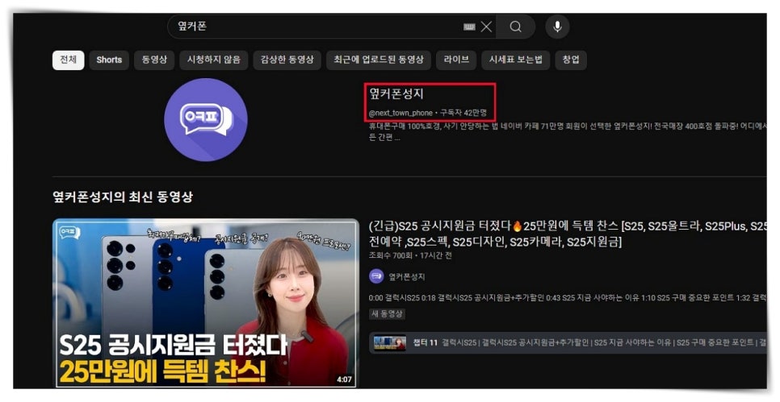The height and width of the screenshot is (402, 780).
Task: Select the 최근에 업로드된 동영상 filter chip
Action: pyautogui.click(x=379, y=60)
